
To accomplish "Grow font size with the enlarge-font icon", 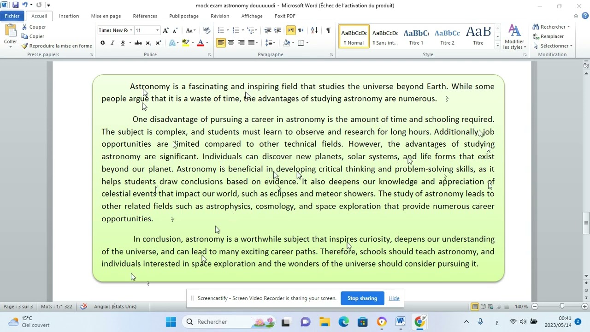I will click(x=166, y=30).
